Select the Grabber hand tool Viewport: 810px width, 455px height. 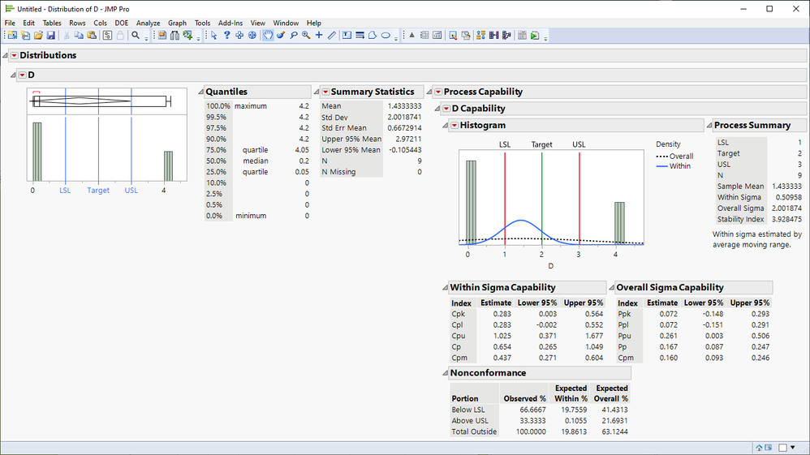267,36
